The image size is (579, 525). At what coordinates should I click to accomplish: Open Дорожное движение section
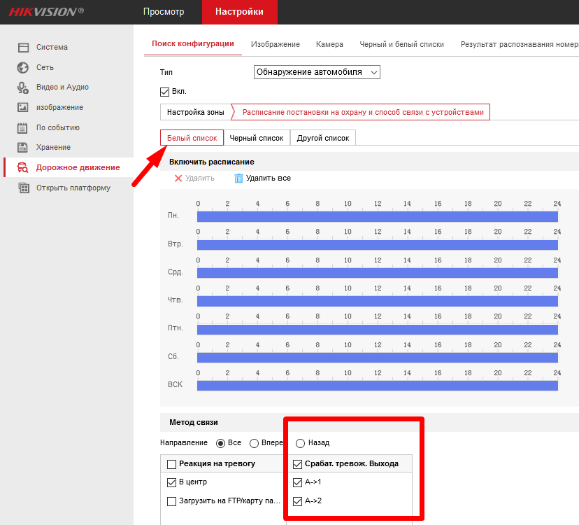(x=78, y=167)
